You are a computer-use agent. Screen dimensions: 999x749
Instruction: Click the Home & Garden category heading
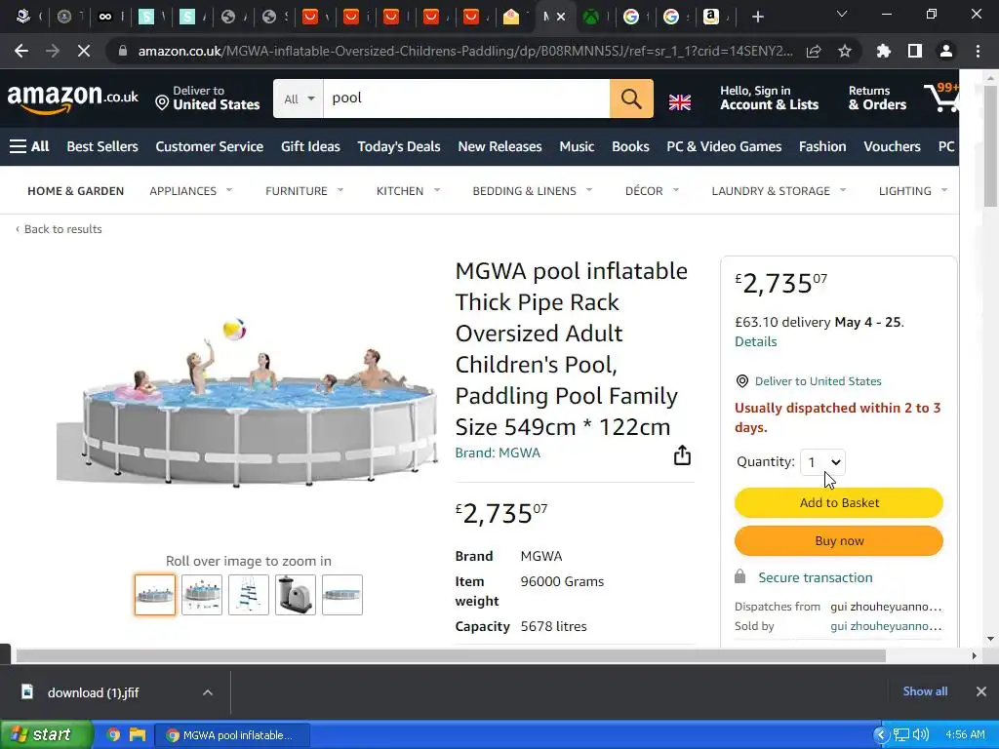point(75,191)
